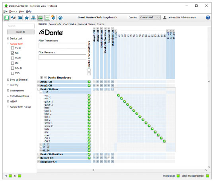Click the admin user silhouette icon
This screenshot has height=181, width=214.
coord(165,18)
